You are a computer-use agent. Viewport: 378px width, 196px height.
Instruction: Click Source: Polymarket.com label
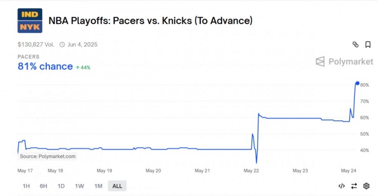click(48, 156)
